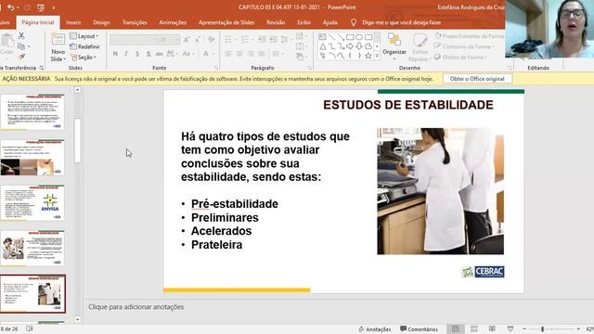Pick the triangle shape from the gallery
The width and height of the screenshot is (594, 334).
point(323,46)
